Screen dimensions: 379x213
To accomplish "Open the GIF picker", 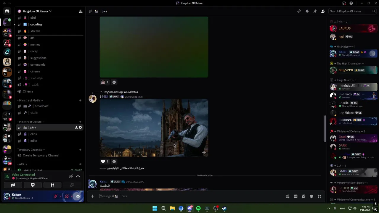I will pos(296,196).
